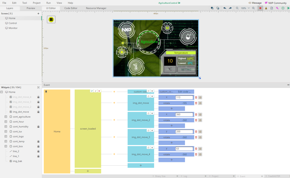Delete the x 113 property with trash icon

coord(196,97)
